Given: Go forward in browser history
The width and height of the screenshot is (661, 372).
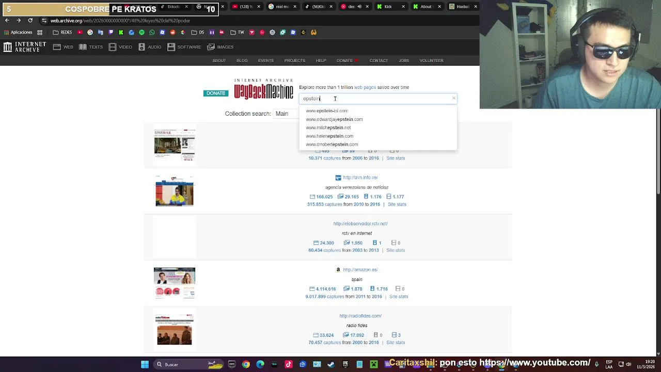Looking at the screenshot, I should (x=19, y=21).
